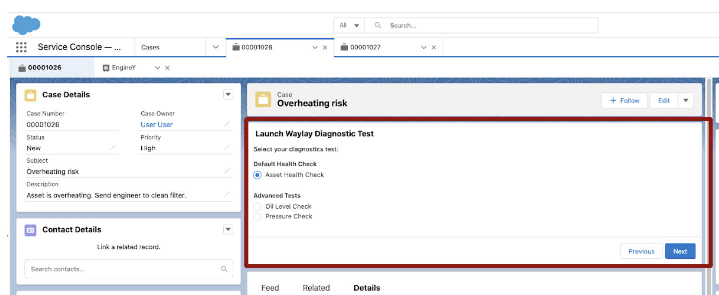
Task: Click the briefcase icon on the 00001027 tab
Action: 344,47
